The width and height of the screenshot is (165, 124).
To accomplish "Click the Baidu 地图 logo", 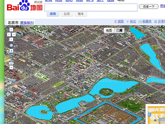I will tap(25, 5).
